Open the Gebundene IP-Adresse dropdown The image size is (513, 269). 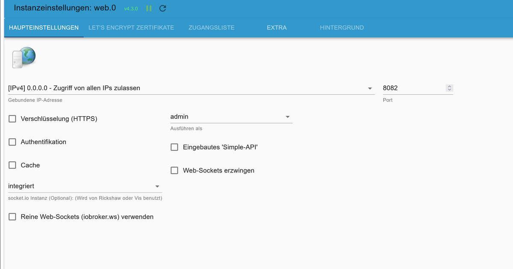pyautogui.click(x=190, y=88)
